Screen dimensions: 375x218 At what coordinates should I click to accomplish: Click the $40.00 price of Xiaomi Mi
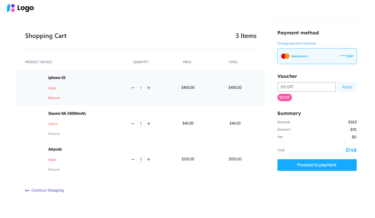coord(188,123)
